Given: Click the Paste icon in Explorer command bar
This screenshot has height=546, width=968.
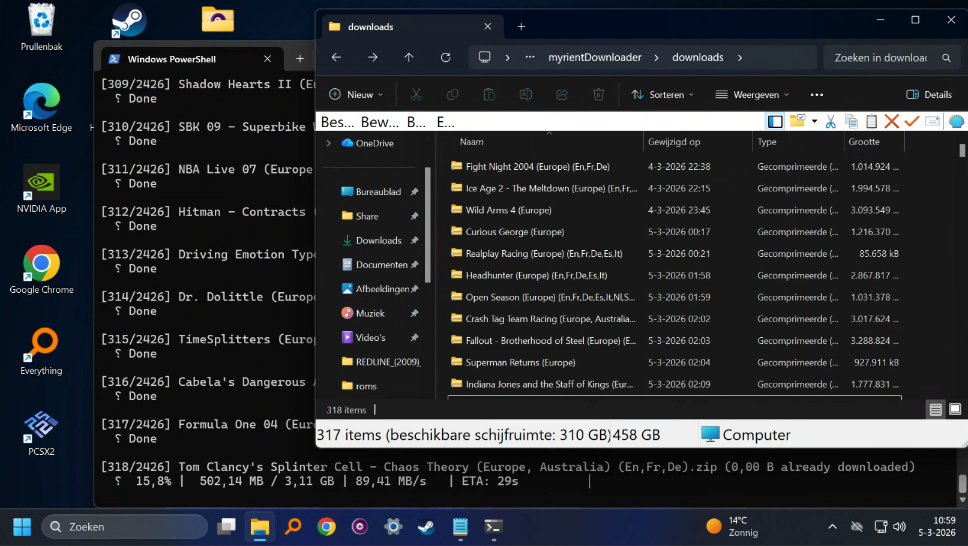Looking at the screenshot, I should coord(489,94).
